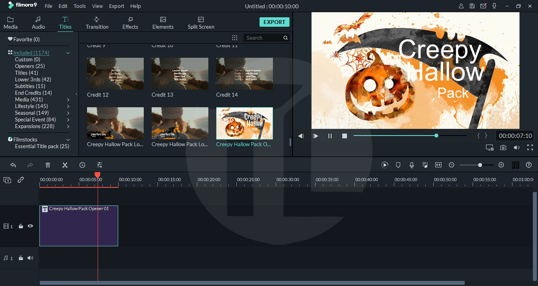This screenshot has height=286, width=538.
Task: Click the timeline horizontal scrollbar
Action: [252, 283]
